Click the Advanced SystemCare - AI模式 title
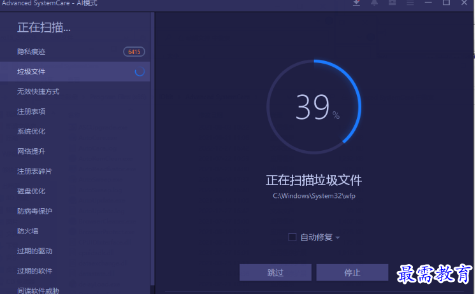This screenshot has height=294, width=476. coord(49,3)
